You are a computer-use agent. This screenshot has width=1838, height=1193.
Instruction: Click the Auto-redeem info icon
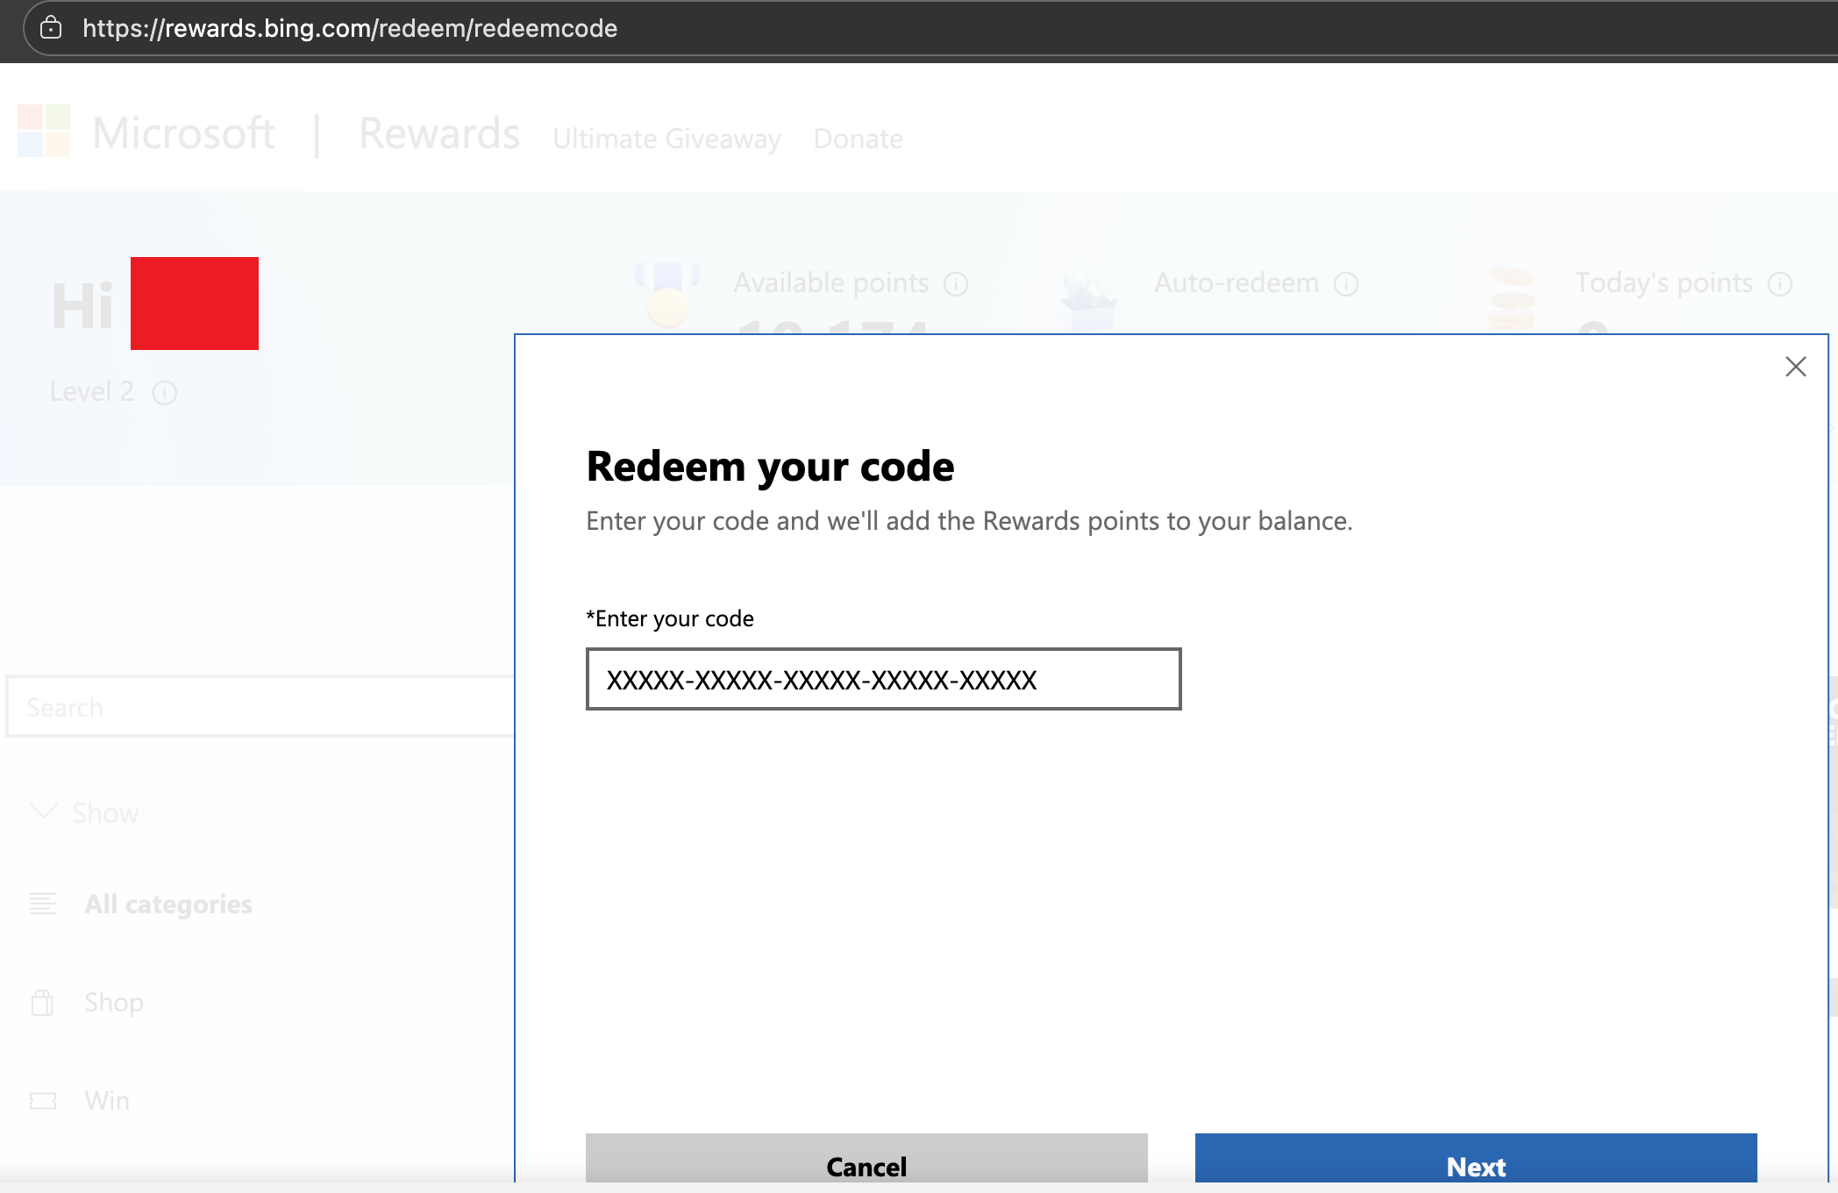click(1346, 284)
